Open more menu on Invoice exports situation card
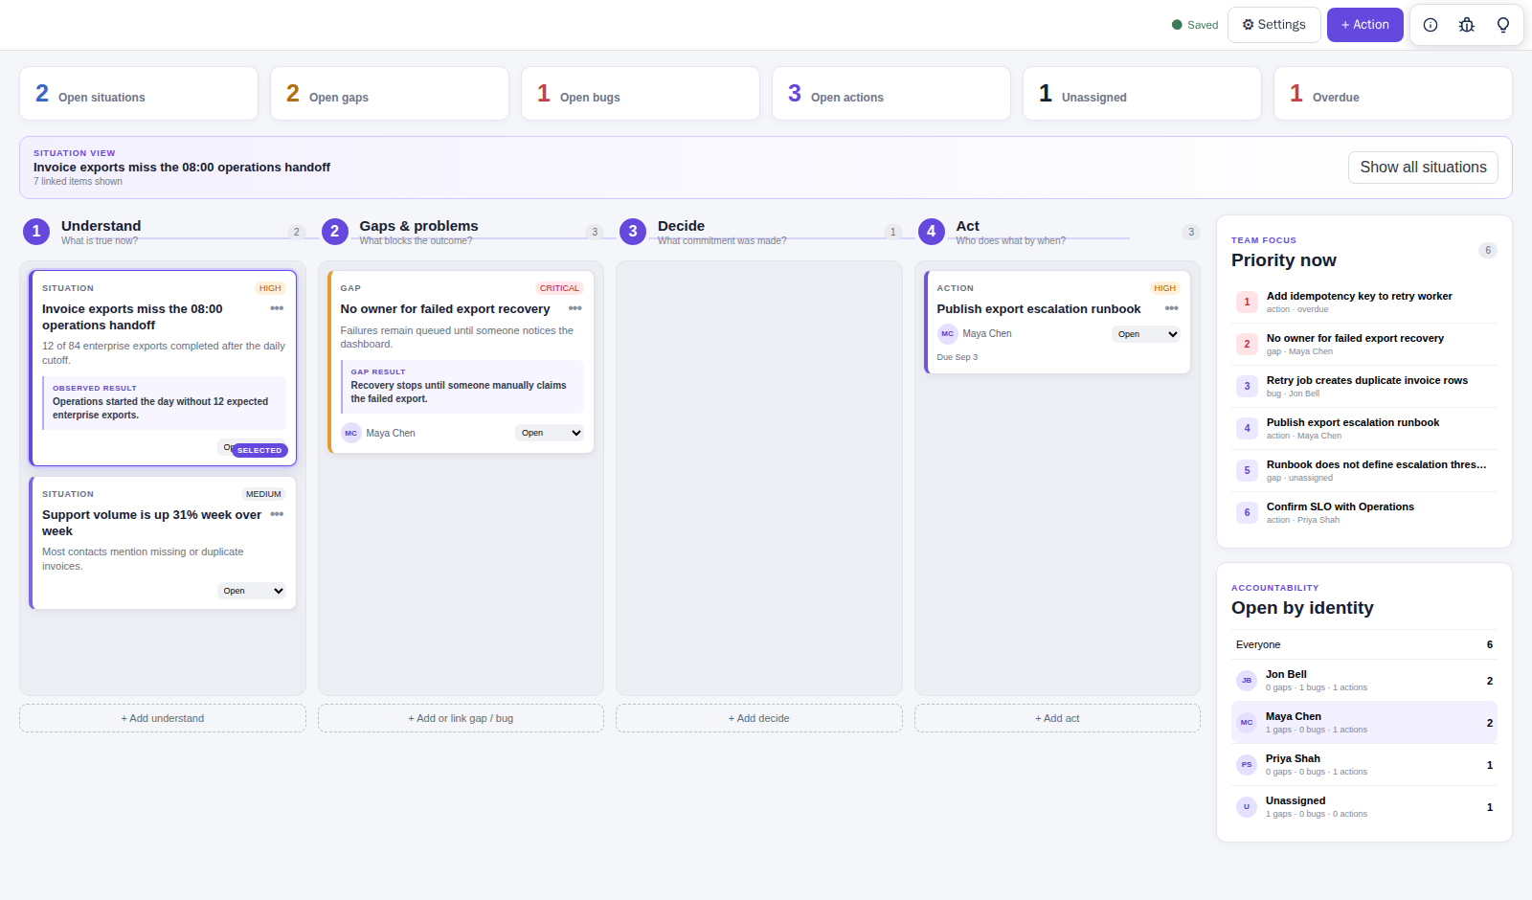This screenshot has height=900, width=1532. (277, 308)
